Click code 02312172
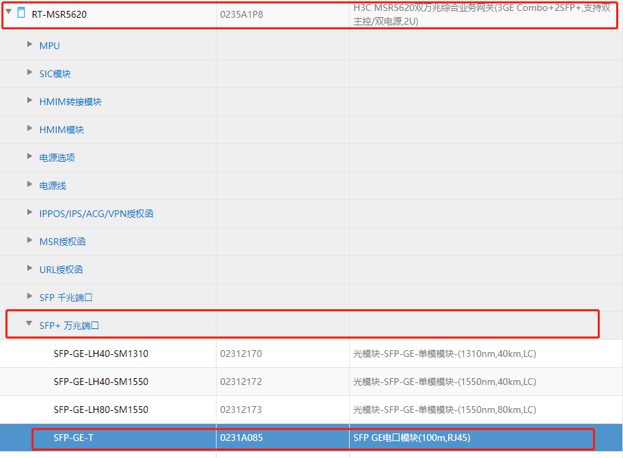 [241, 382]
